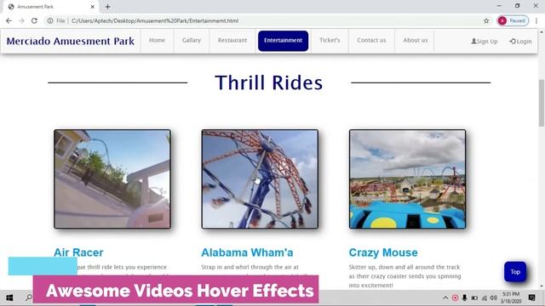Open the Chrome three-dot menu
Viewport: 545px width, 306px height.
point(536,20)
